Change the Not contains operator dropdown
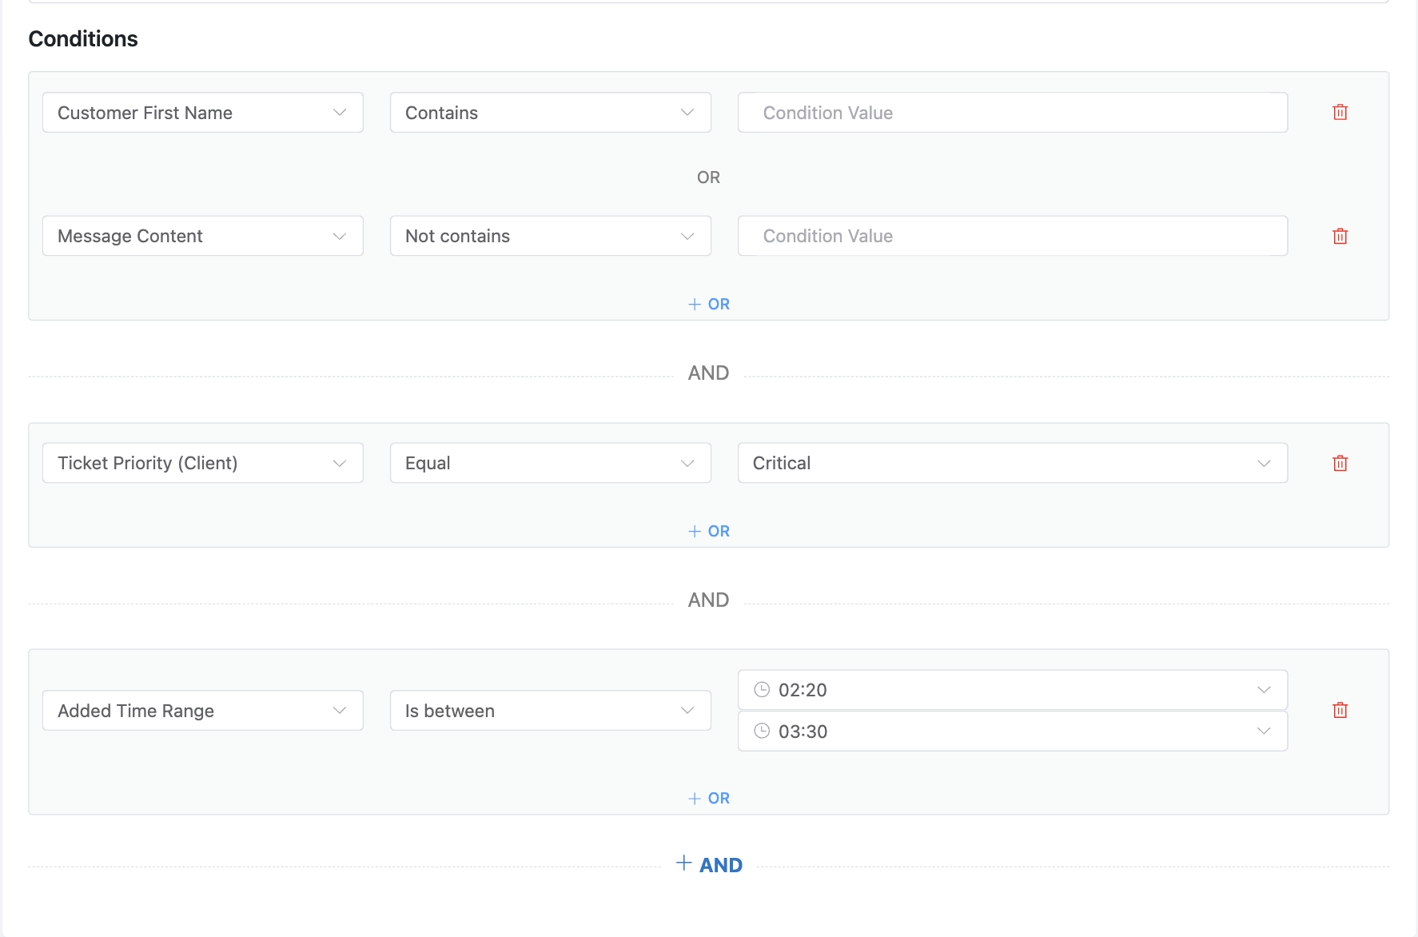This screenshot has height=937, width=1418. coord(550,236)
